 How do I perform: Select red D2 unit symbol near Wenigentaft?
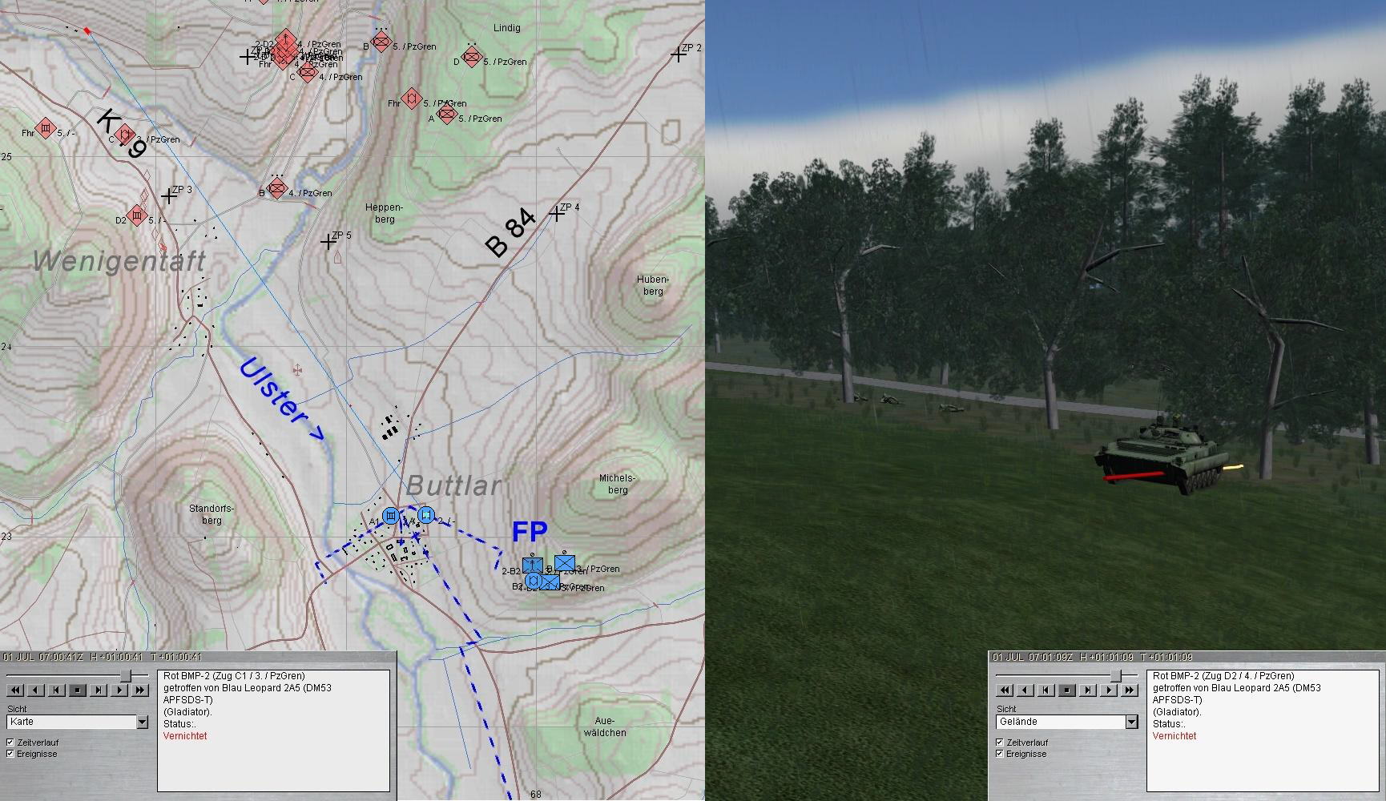(x=138, y=215)
